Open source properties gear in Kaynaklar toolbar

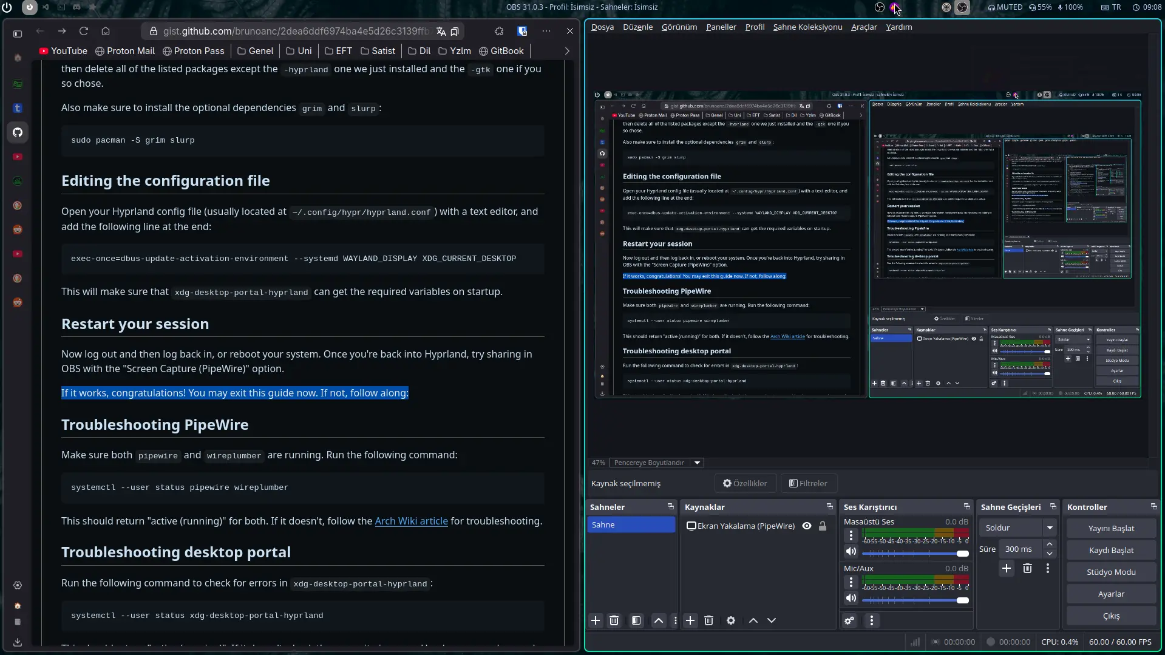point(731,620)
